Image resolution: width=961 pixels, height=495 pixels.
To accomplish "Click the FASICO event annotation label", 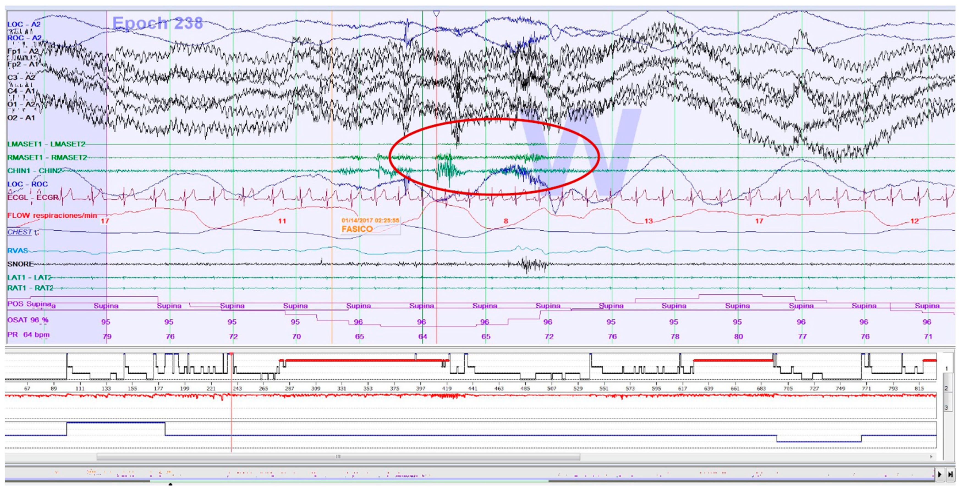I will point(357,229).
